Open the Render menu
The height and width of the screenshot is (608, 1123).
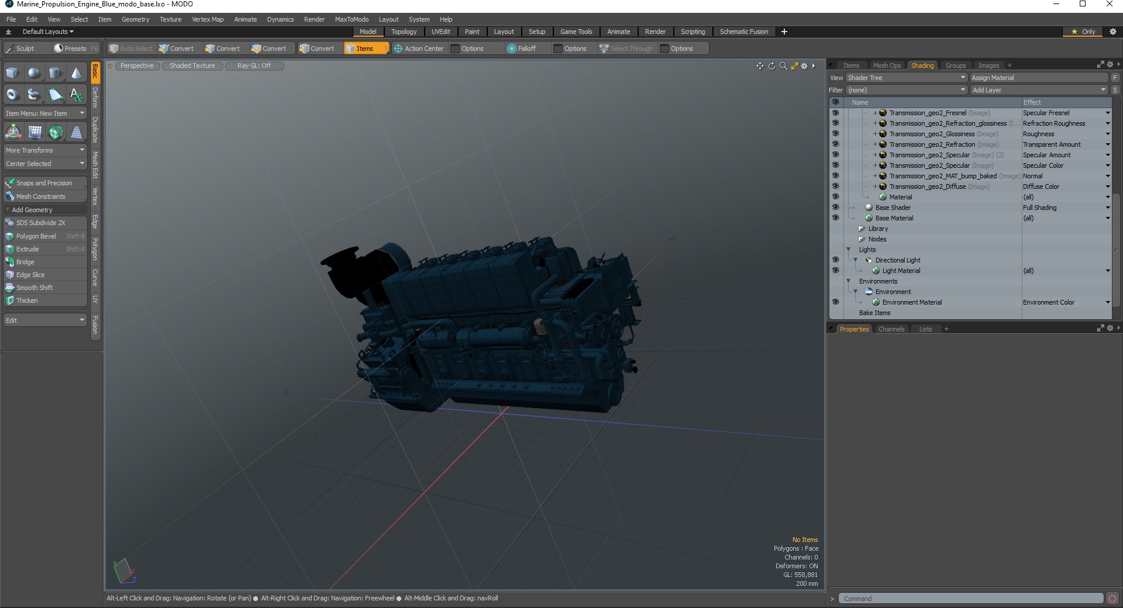(314, 19)
